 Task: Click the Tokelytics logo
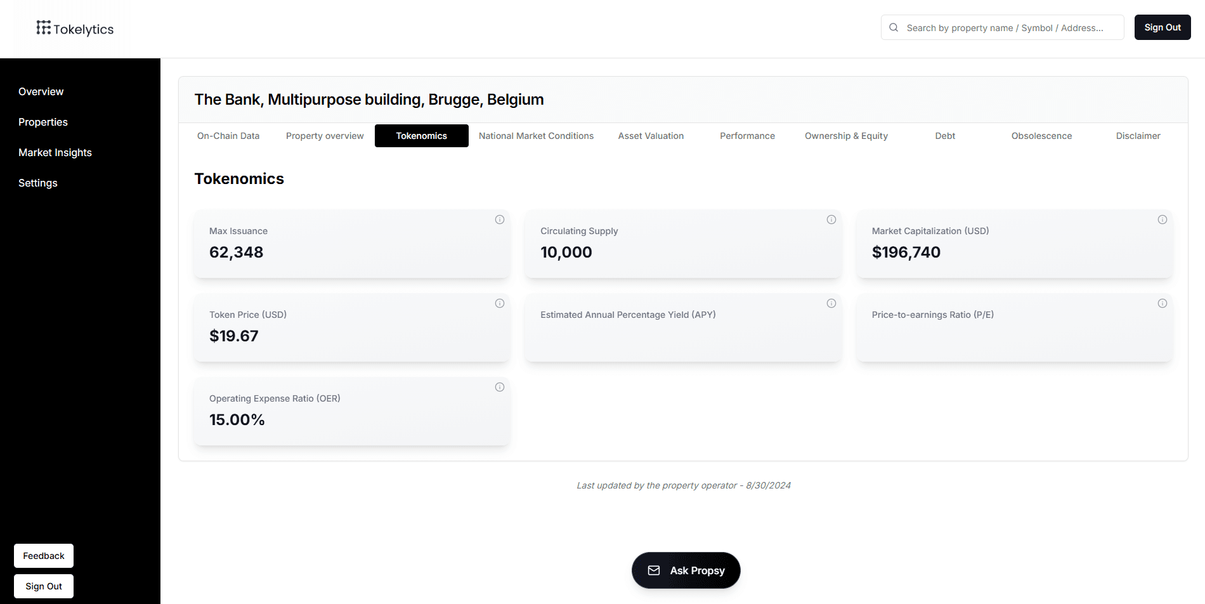(x=75, y=29)
